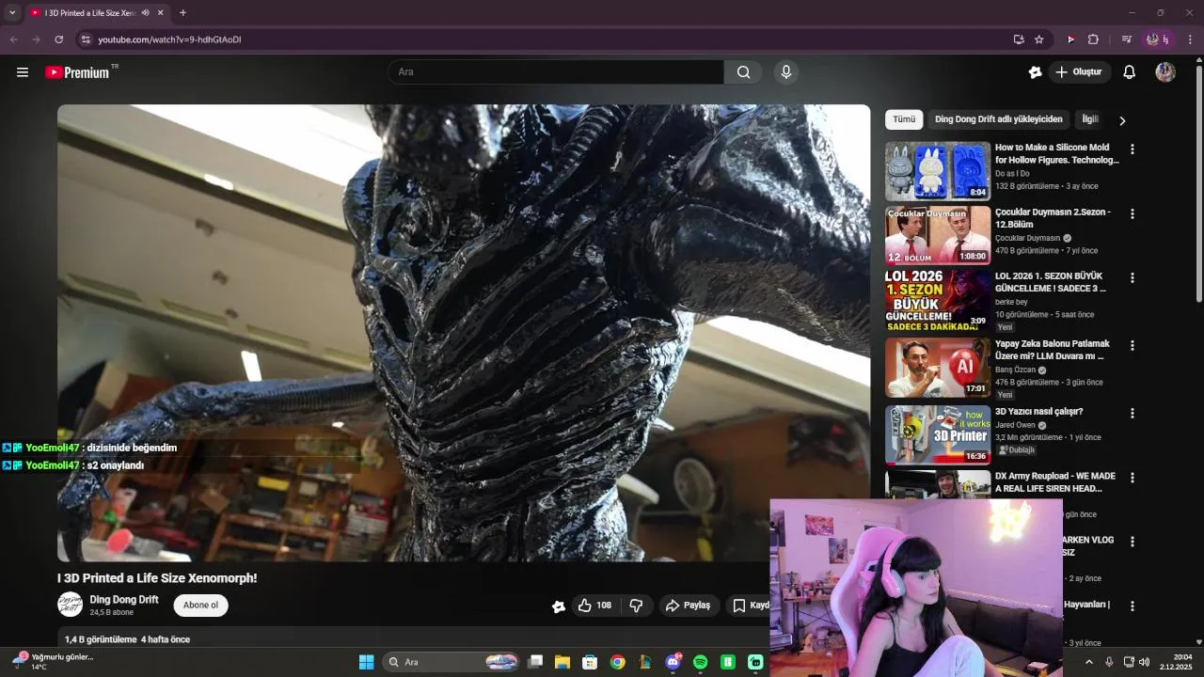Click the search magnifier button on YouTube
Screen dimensions: 1204x677
(x=743, y=72)
